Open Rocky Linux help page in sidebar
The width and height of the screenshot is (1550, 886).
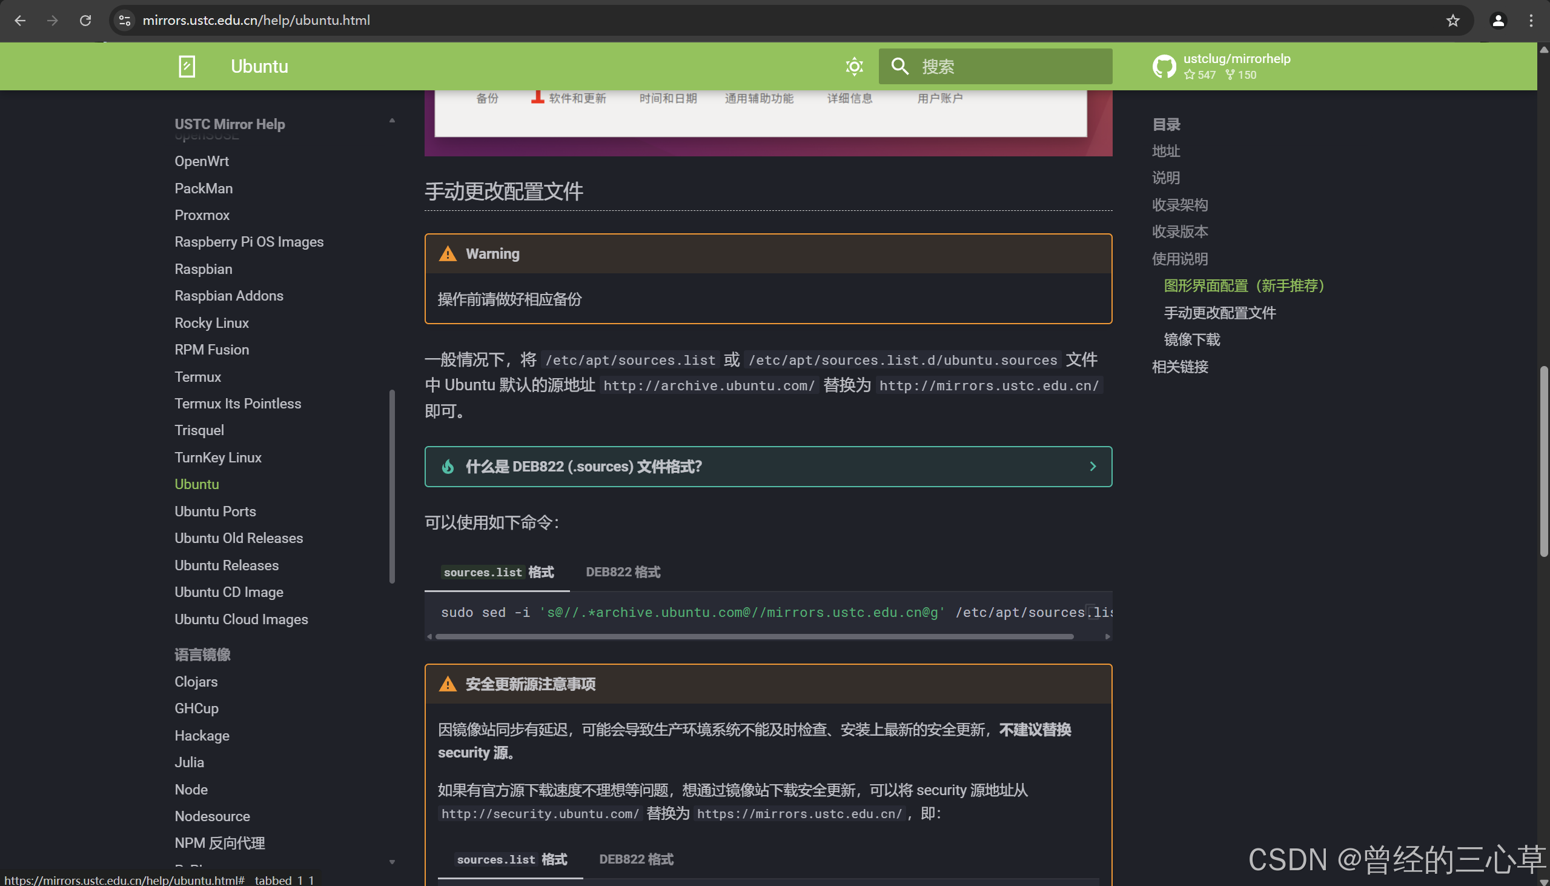211,322
